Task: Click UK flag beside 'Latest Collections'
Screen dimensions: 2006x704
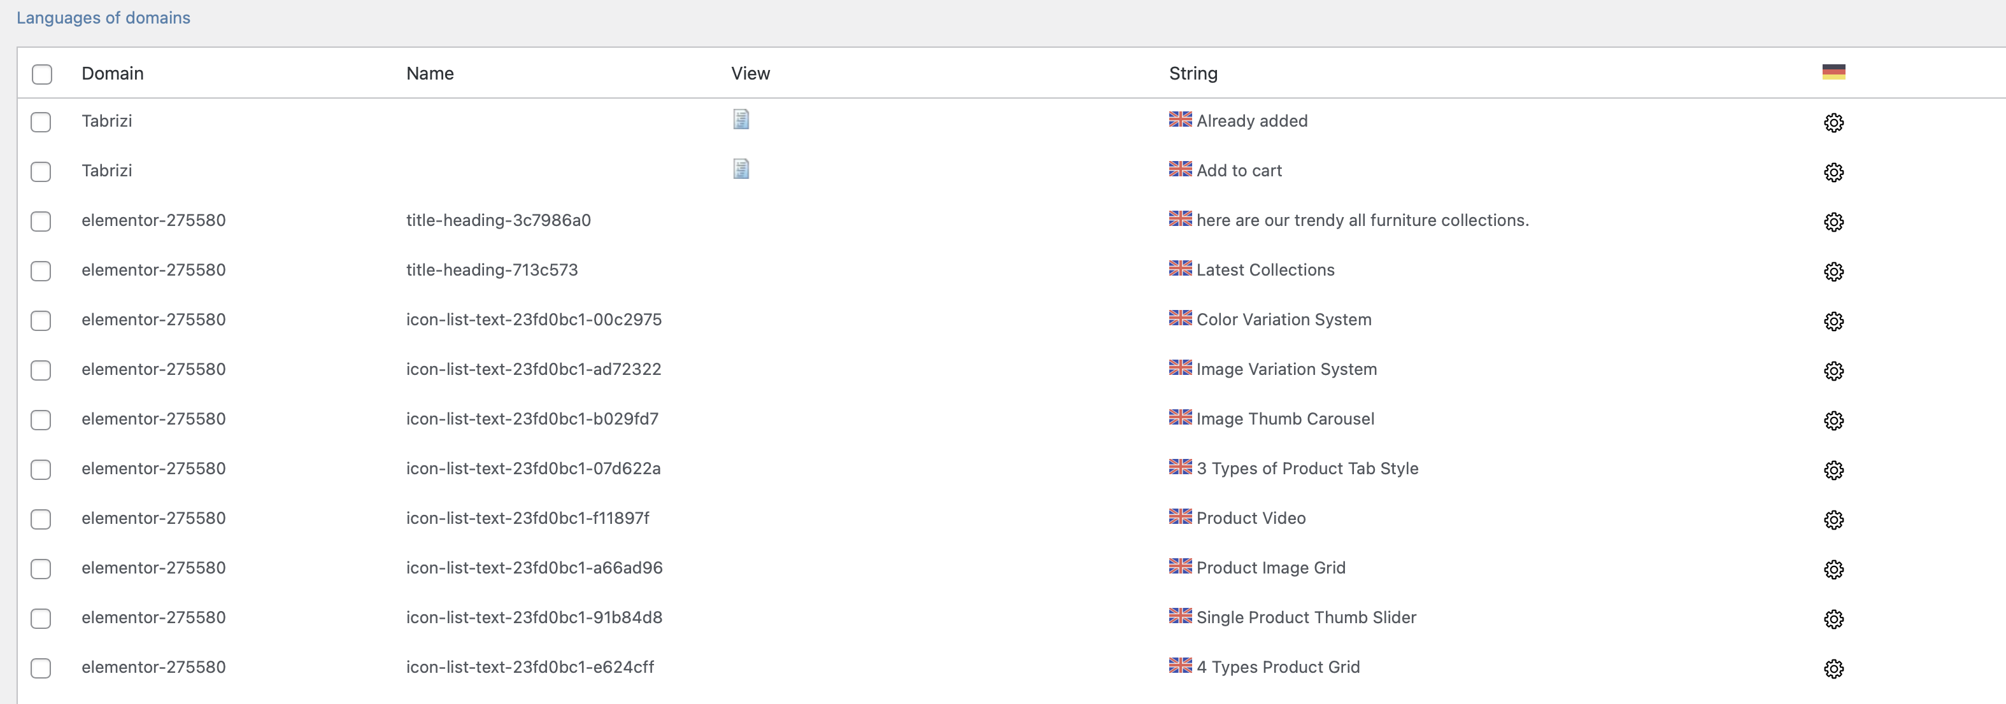Action: [1180, 268]
